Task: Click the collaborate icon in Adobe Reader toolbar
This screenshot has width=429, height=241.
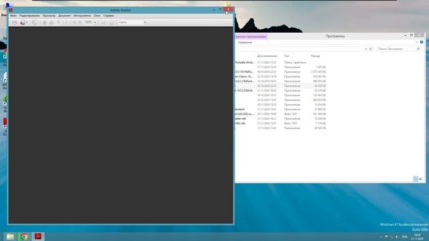Action: [23, 22]
